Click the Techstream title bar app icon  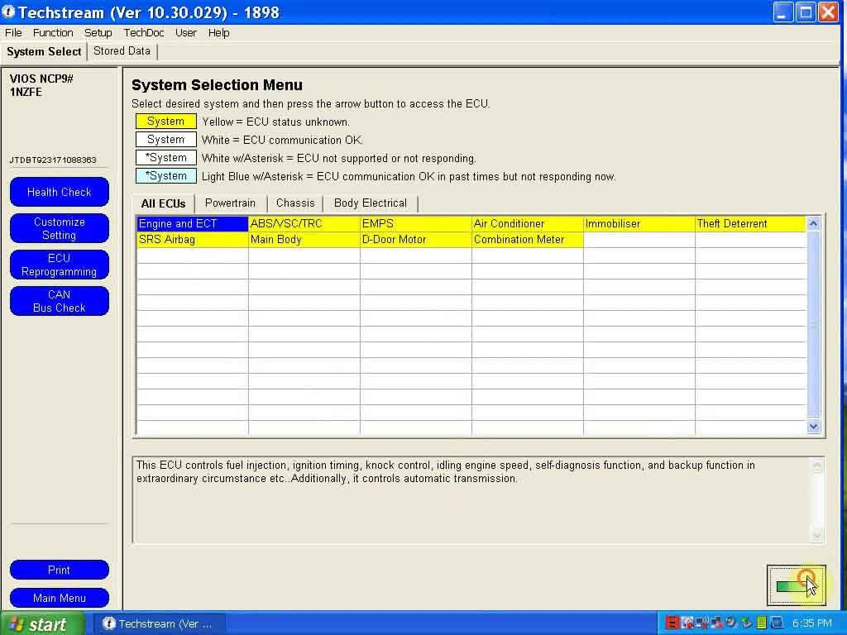(8, 12)
